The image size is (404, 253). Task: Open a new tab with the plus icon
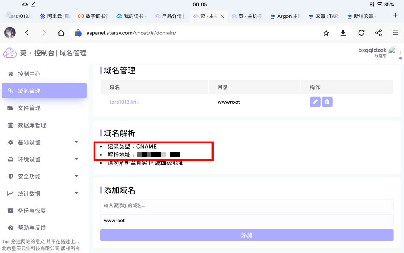[x=395, y=15]
